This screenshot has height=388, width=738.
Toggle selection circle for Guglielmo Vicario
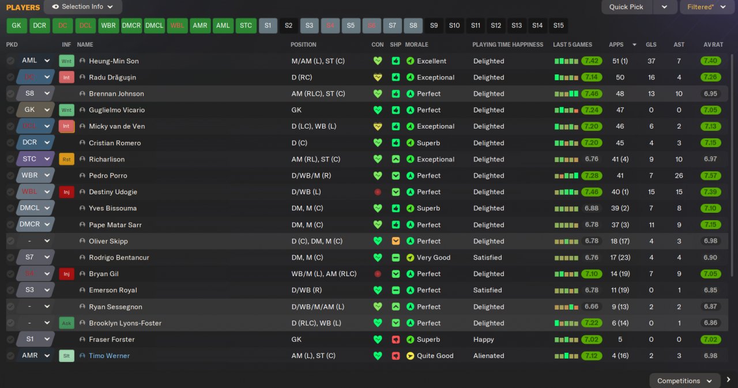[10, 110]
